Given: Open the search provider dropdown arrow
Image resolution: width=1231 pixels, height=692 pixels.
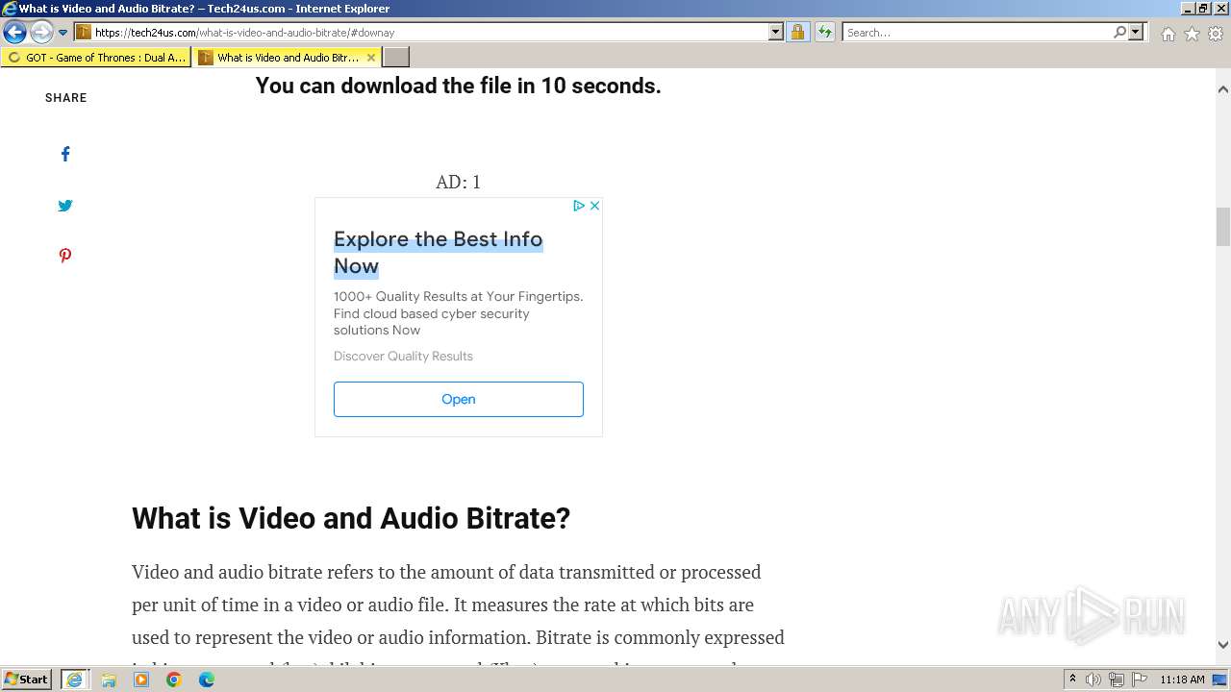Looking at the screenshot, I should pyautogui.click(x=1136, y=32).
